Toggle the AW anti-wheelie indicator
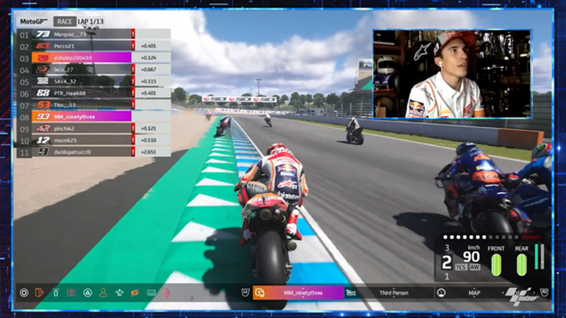Screen dimensions: 566x318 (x=474, y=267)
